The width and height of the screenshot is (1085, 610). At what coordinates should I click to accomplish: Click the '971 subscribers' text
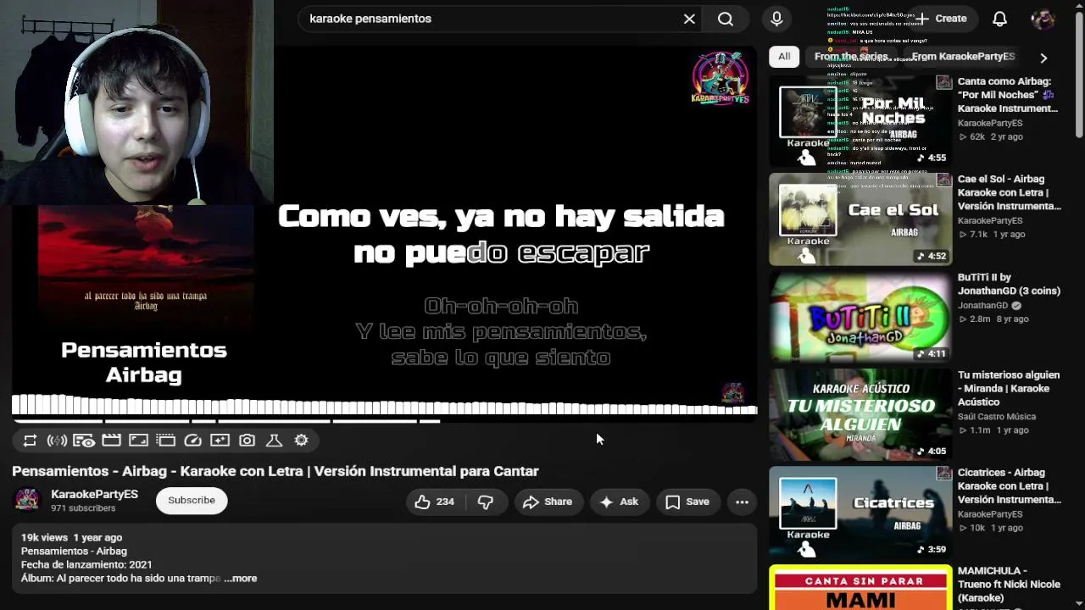[x=83, y=508]
